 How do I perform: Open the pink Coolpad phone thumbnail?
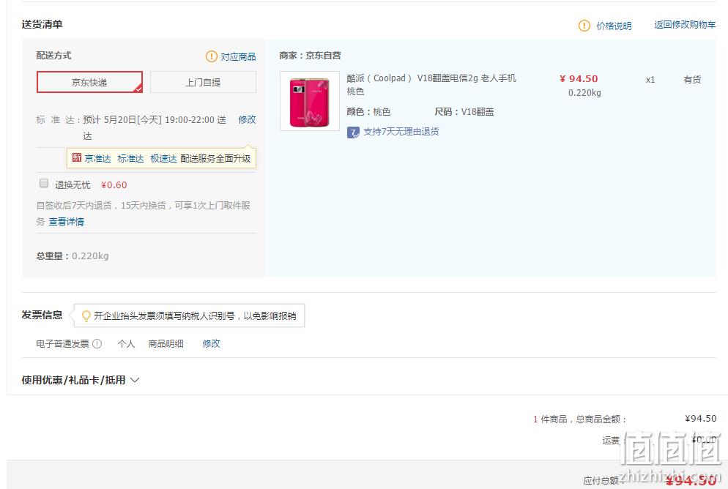pyautogui.click(x=310, y=101)
